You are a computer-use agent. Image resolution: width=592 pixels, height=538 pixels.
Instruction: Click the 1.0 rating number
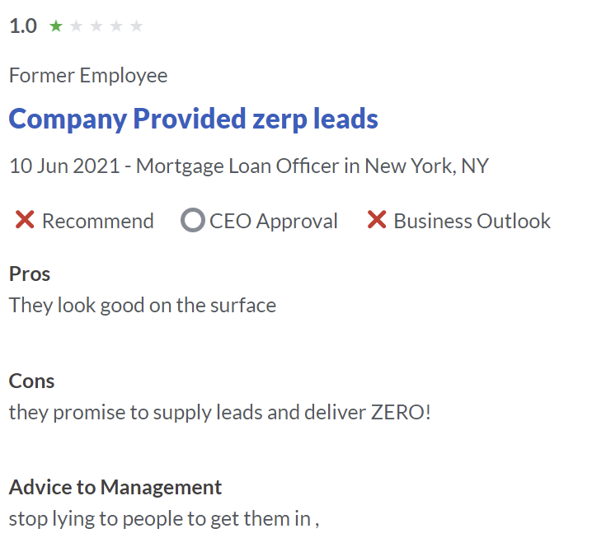pyautogui.click(x=23, y=26)
